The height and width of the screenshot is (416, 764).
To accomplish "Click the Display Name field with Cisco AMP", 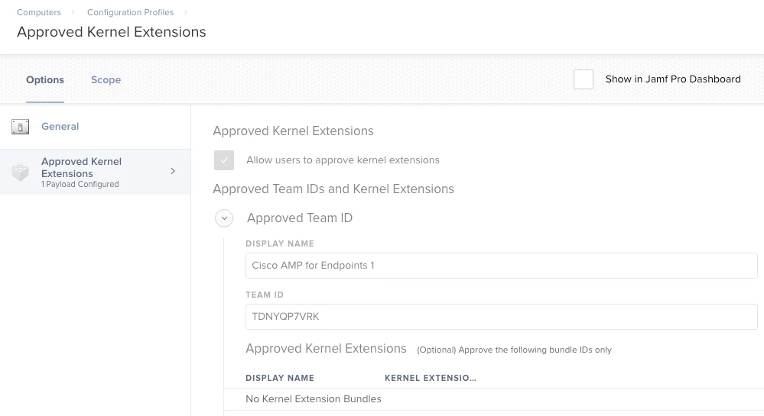I will 502,266.
